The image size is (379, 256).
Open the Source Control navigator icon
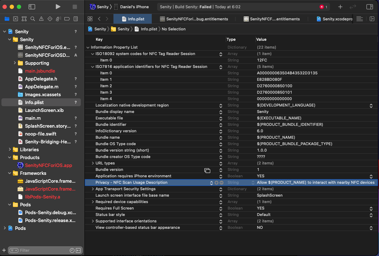point(15,19)
